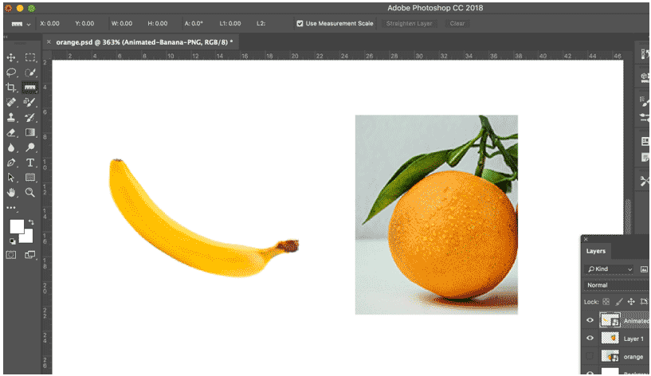Viewport: 651px width, 376px height.
Task: Open the Normal blend mode dropdown
Action: coord(616,285)
